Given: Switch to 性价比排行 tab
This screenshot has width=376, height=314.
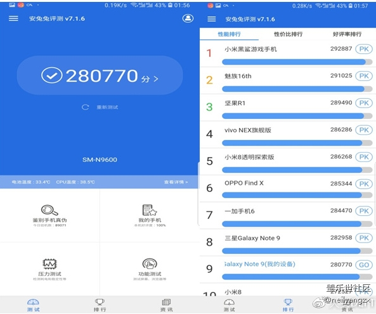Looking at the screenshot, I should tap(288, 34).
